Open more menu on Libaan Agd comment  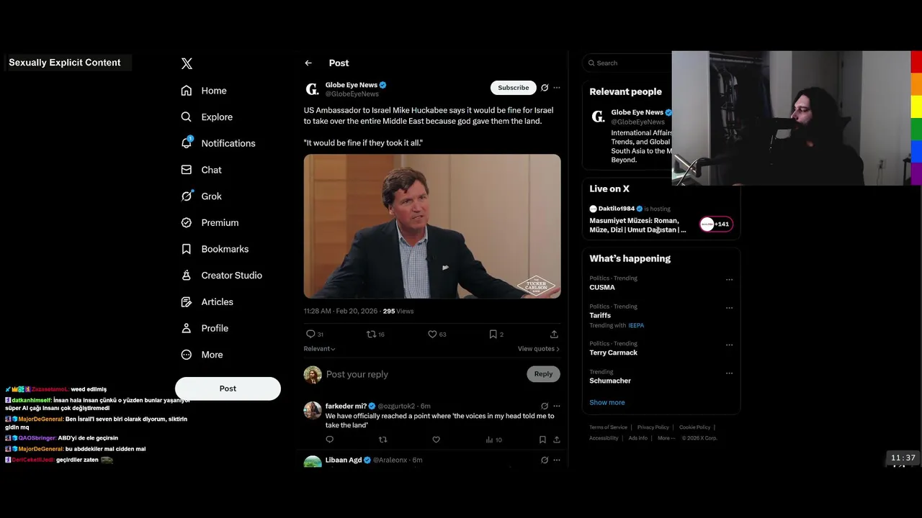point(557,460)
